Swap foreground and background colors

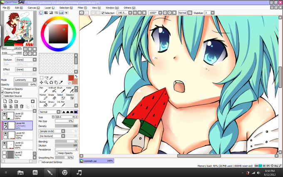(x=76, y=76)
